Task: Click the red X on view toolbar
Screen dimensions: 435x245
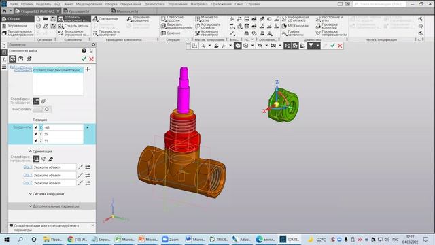Action: coord(340,46)
